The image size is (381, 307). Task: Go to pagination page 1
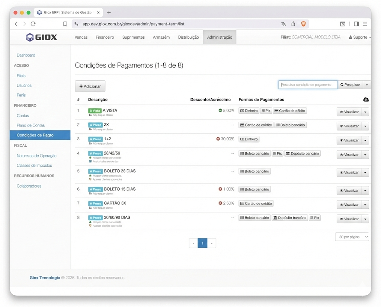[x=202, y=243]
